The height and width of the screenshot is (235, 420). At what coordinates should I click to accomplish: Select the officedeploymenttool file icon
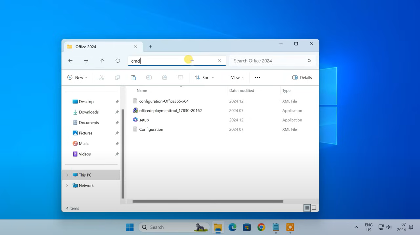135,110
